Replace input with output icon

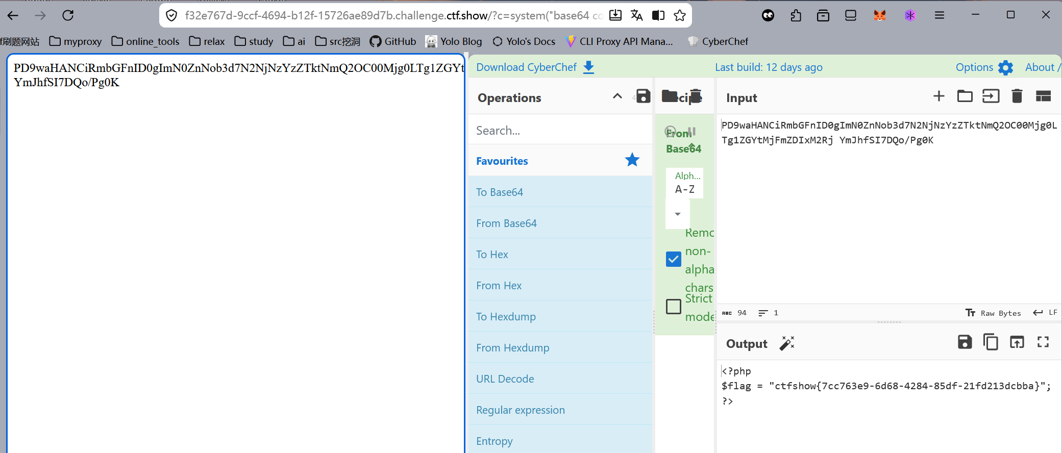coord(1017,342)
